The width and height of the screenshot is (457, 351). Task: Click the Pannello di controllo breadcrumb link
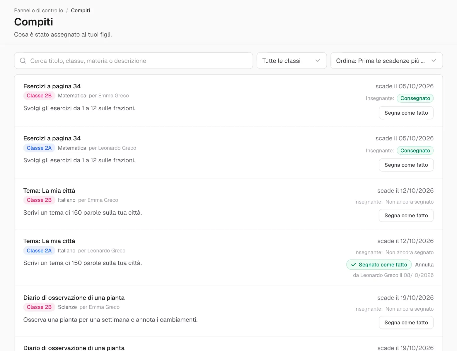tap(38, 11)
